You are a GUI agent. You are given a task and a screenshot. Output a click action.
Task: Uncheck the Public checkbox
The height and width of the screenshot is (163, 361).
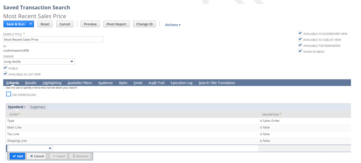[x=5, y=68]
